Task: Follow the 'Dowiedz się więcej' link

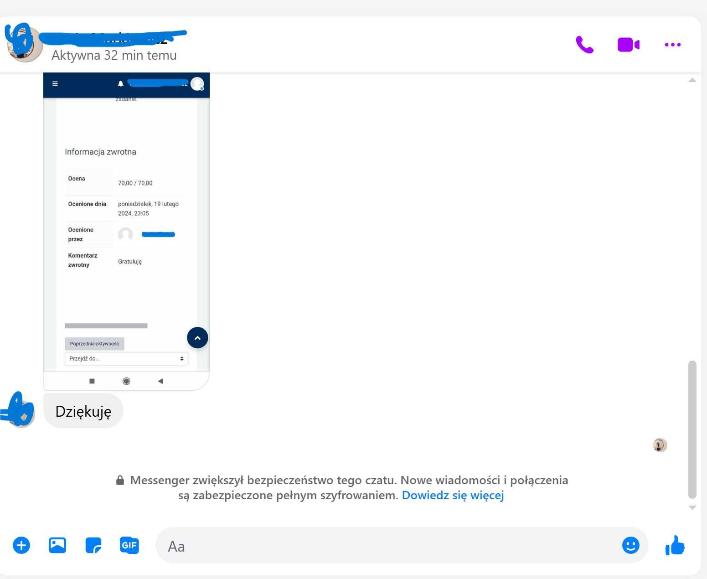Action: (x=453, y=495)
